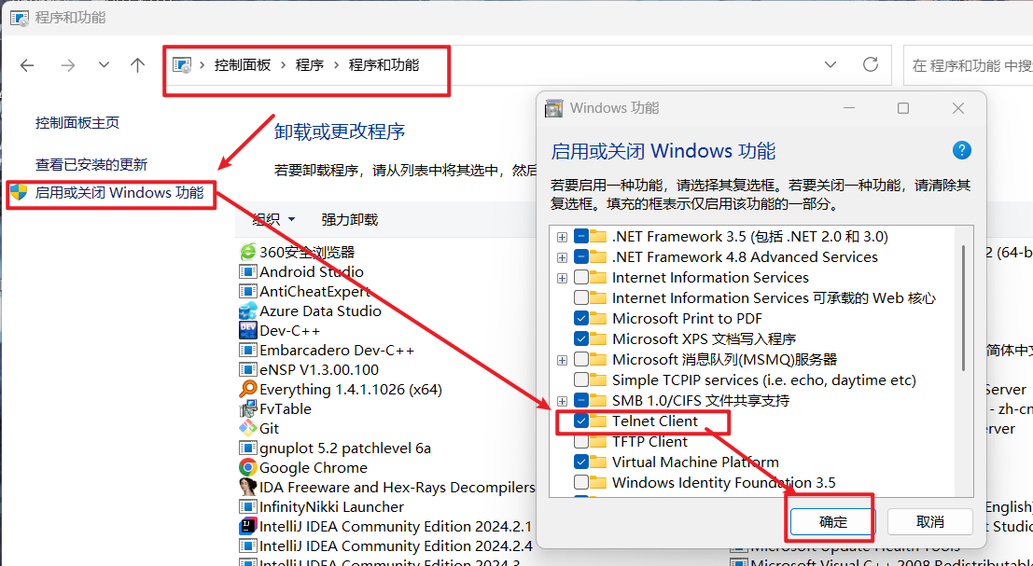1033x566 pixels.
Task: Select the FvTable program icon
Action: pos(247,408)
